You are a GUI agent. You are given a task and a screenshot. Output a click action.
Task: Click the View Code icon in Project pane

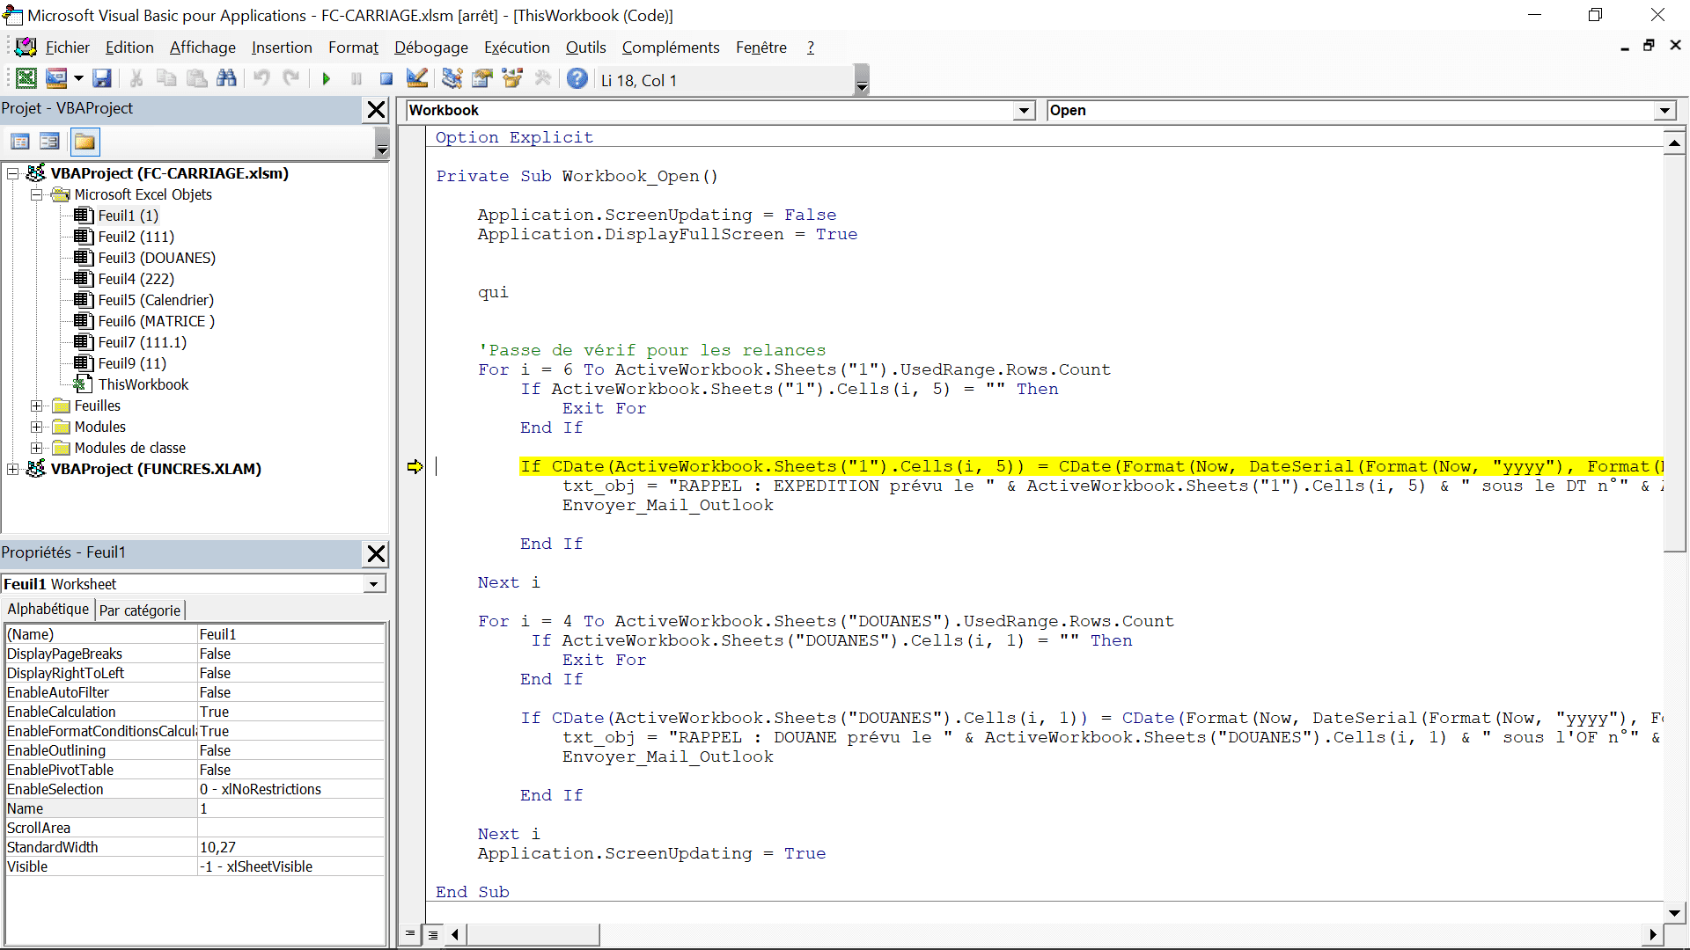tap(20, 142)
